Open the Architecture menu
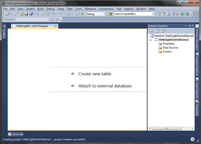The image size is (201, 144). (x=106, y=9)
